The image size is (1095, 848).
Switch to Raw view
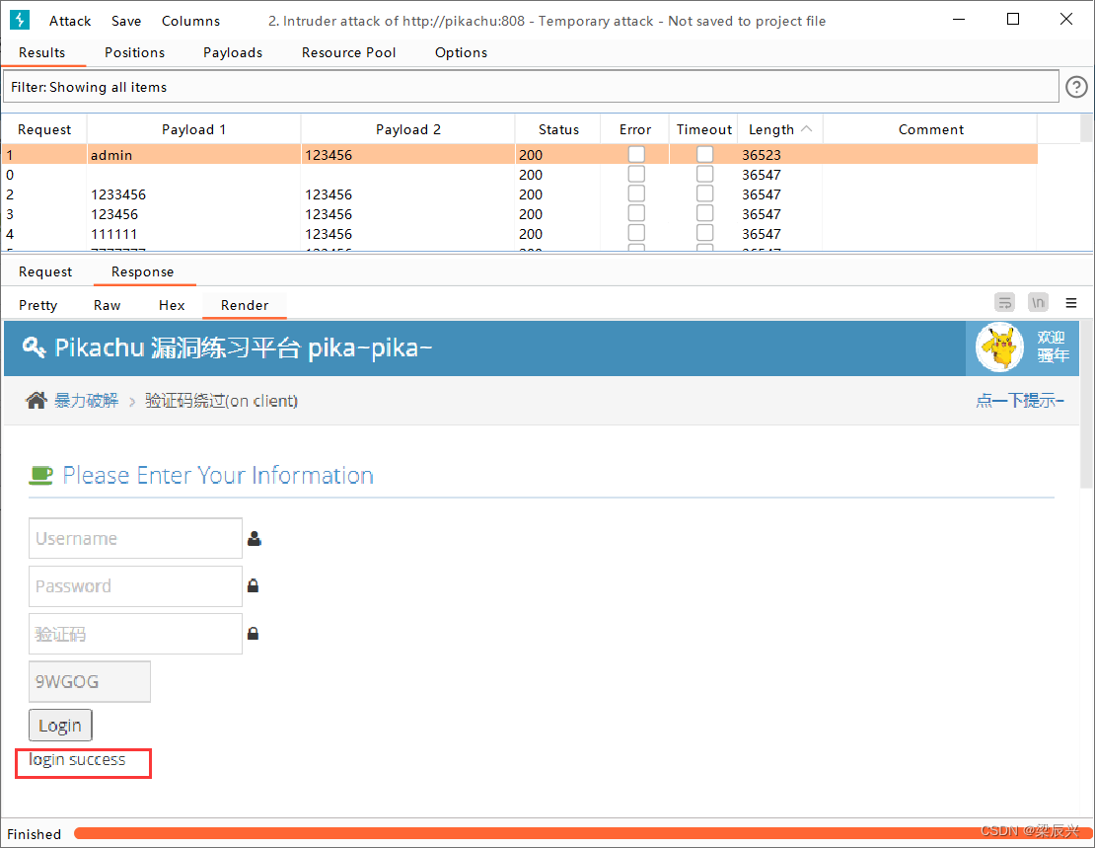tap(107, 305)
